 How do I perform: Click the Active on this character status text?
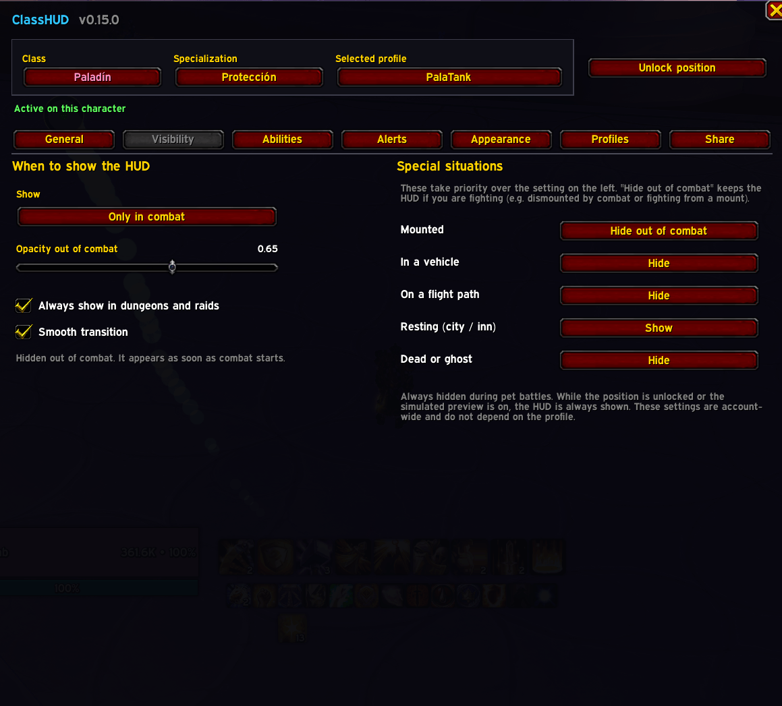[x=69, y=109]
